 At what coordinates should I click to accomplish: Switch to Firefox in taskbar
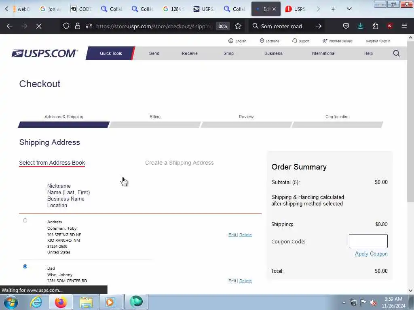[x=61, y=302]
